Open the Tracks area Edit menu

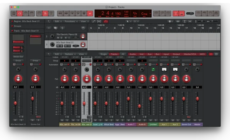(58, 21)
